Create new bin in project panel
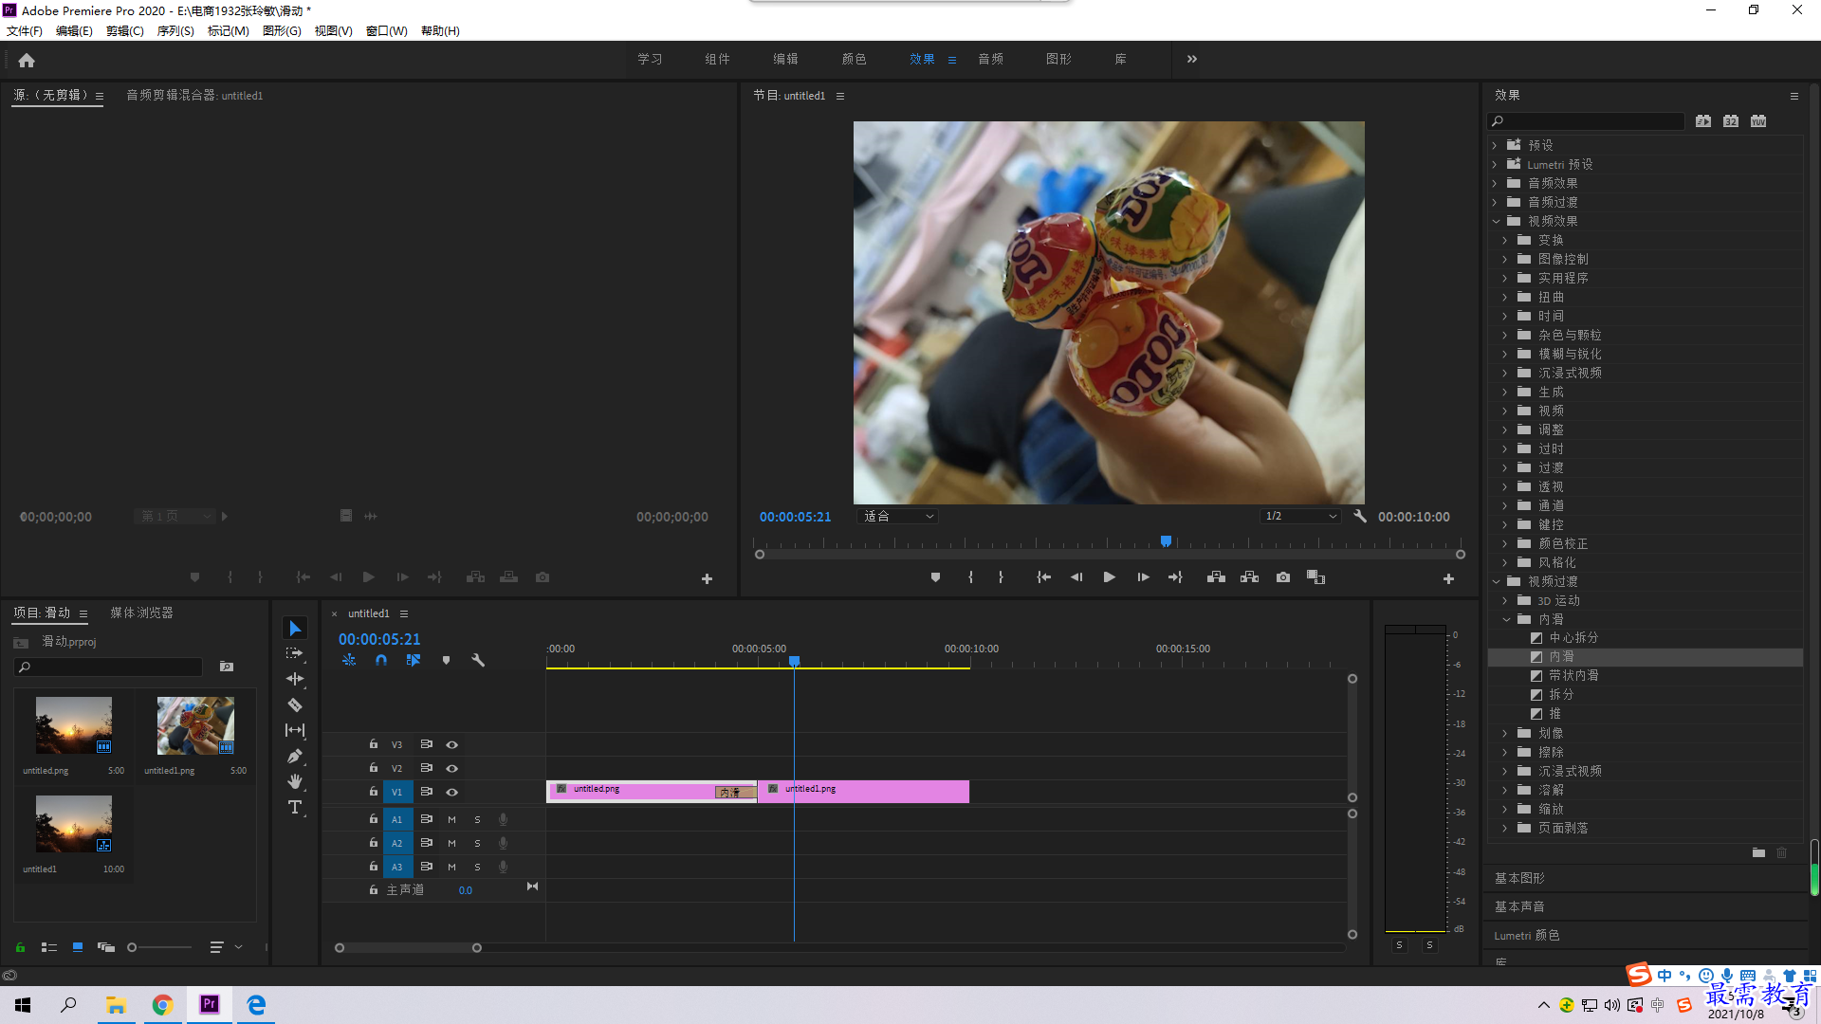Image resolution: width=1821 pixels, height=1024 pixels. 227,667
